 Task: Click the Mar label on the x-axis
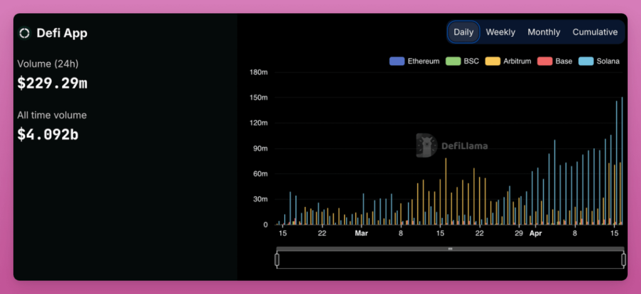[362, 234]
